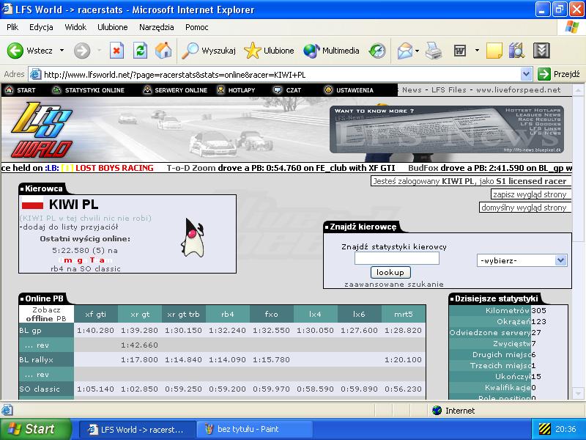Click domyślny wygląd strony link
Screen dimensions: 586x440
point(524,208)
